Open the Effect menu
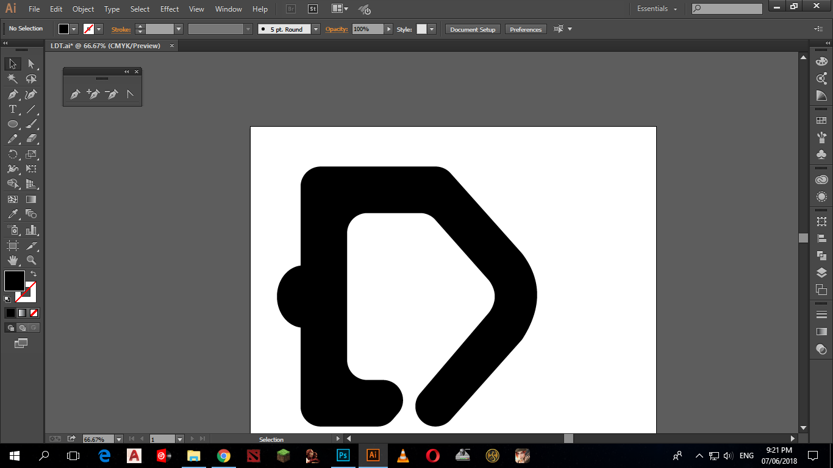Viewport: 833px width, 468px height. 170,9
